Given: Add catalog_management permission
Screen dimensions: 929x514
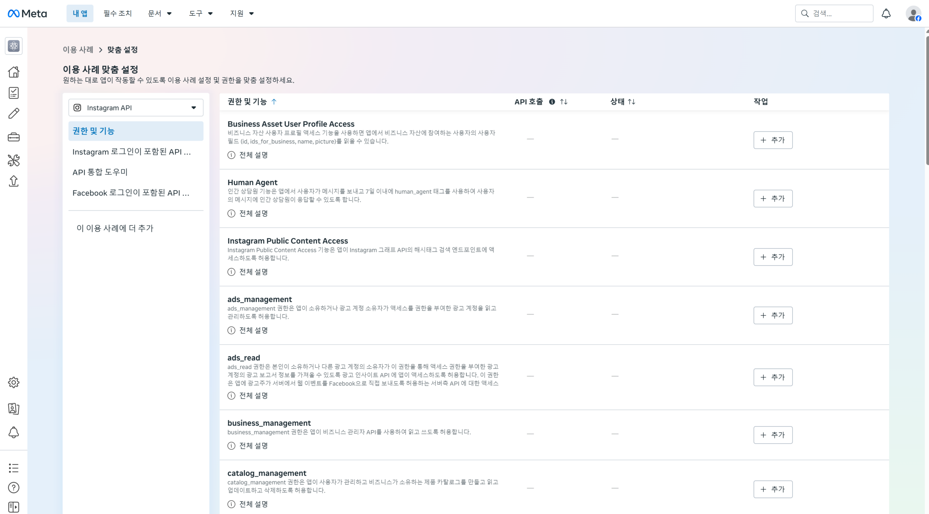Looking at the screenshot, I should point(773,489).
